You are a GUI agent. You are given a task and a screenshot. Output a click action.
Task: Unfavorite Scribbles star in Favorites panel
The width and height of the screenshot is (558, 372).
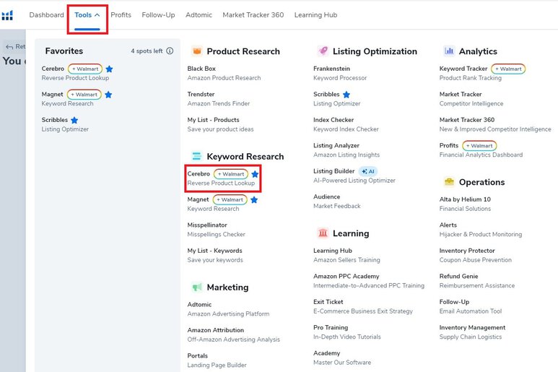(x=74, y=120)
